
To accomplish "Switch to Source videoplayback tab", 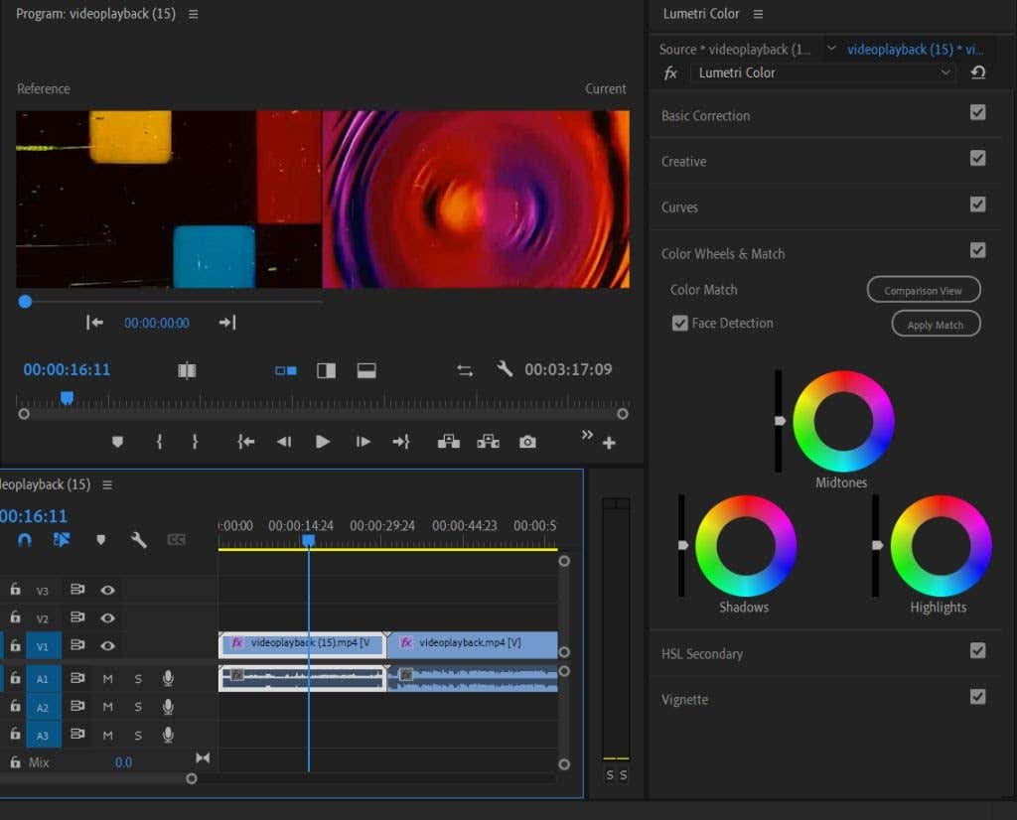I will pyautogui.click(x=736, y=49).
